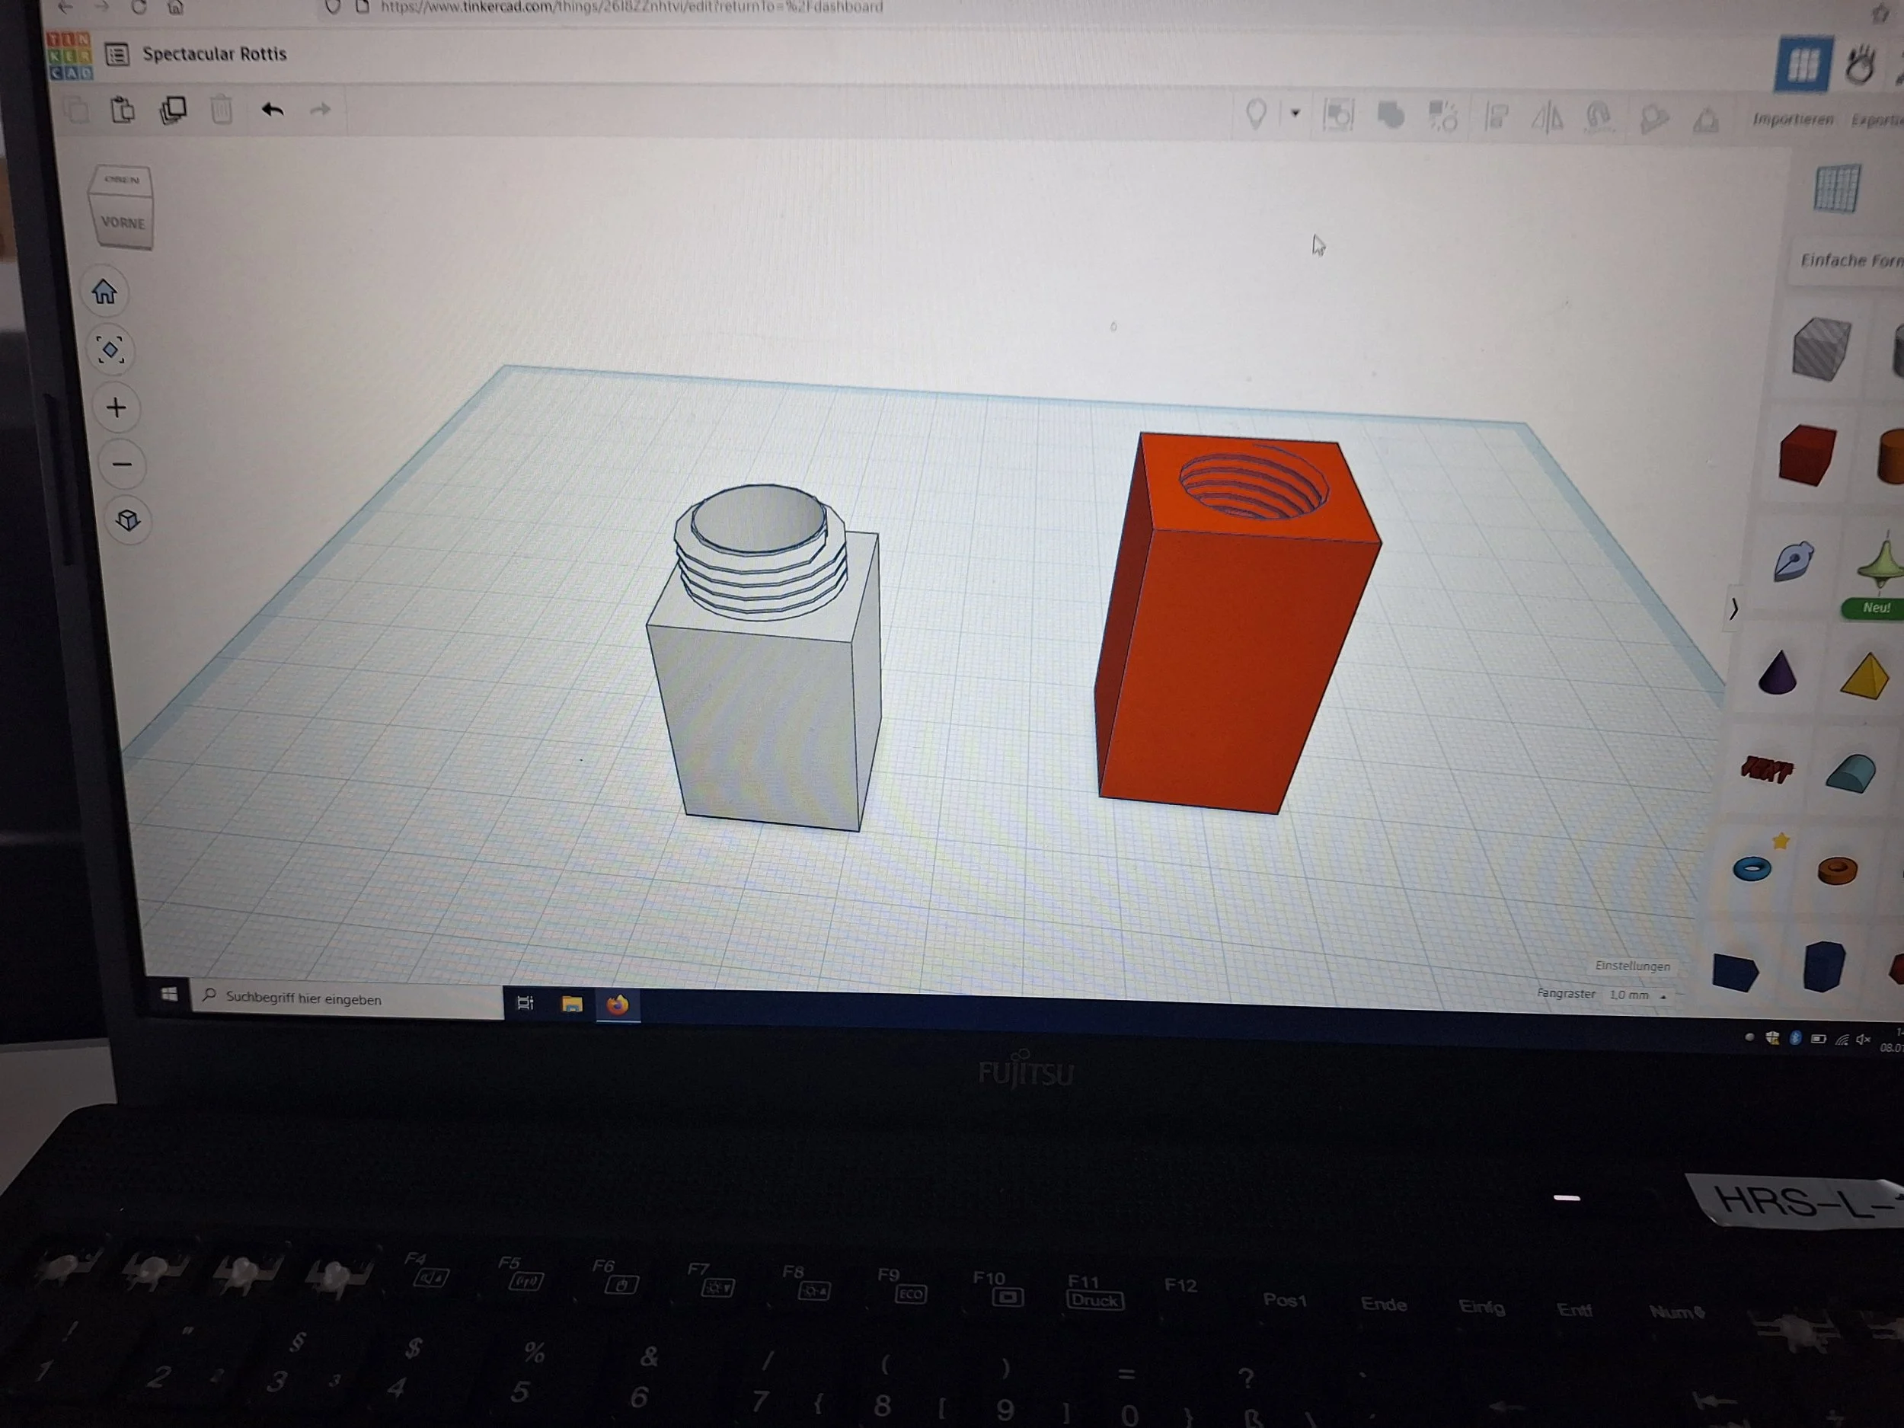The width and height of the screenshot is (1904, 1428).
Task: Click the Undo arrow
Action: click(272, 110)
